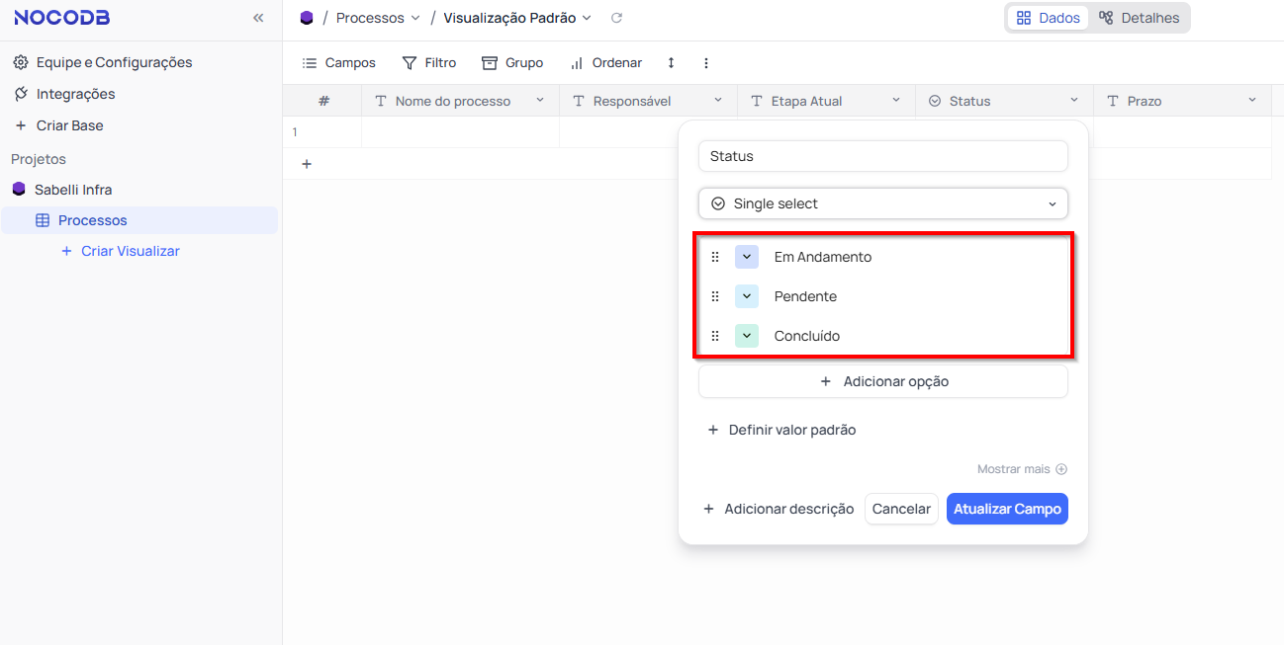Expand the Mostrar mais section
1284x645 pixels.
(1022, 468)
